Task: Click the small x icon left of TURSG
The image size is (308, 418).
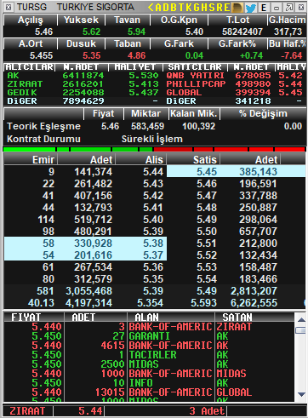Action: (9, 8)
